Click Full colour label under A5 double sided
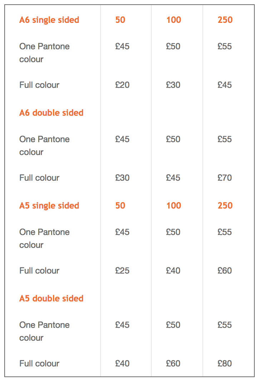259x380 pixels. [x=39, y=363]
